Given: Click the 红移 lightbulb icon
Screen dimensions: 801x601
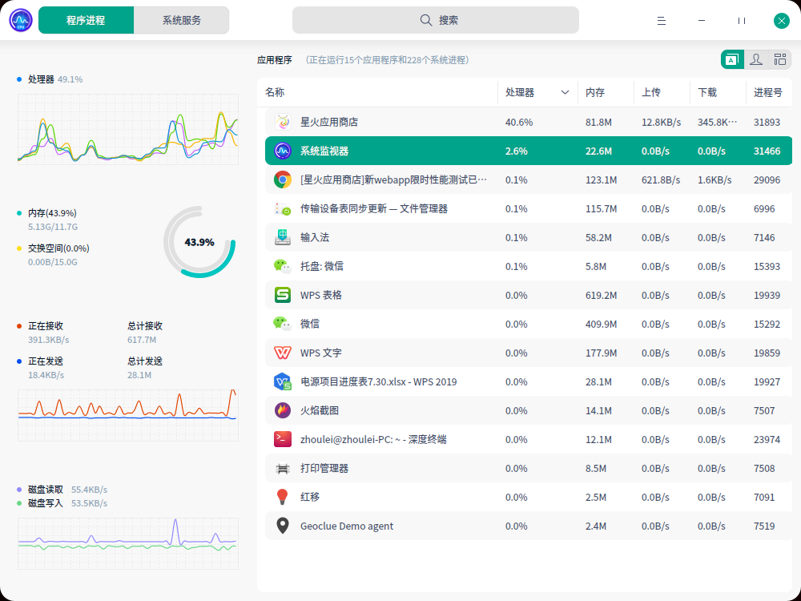Looking at the screenshot, I should (x=283, y=497).
